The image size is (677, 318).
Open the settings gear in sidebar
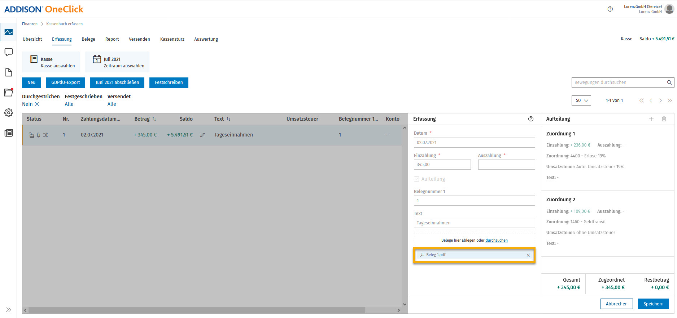(x=9, y=113)
